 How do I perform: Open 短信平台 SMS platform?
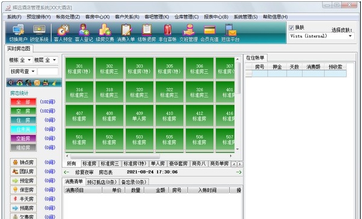[230, 33]
